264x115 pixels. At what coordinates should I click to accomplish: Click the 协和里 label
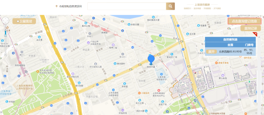click(142, 81)
